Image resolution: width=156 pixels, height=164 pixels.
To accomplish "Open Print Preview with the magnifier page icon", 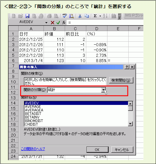I will coord(56,16).
